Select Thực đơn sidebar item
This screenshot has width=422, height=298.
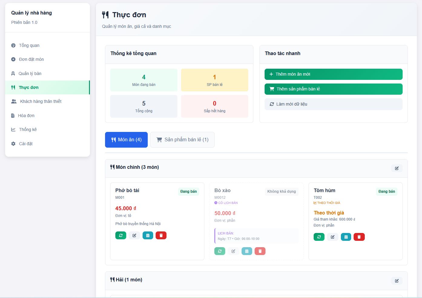tap(48, 87)
